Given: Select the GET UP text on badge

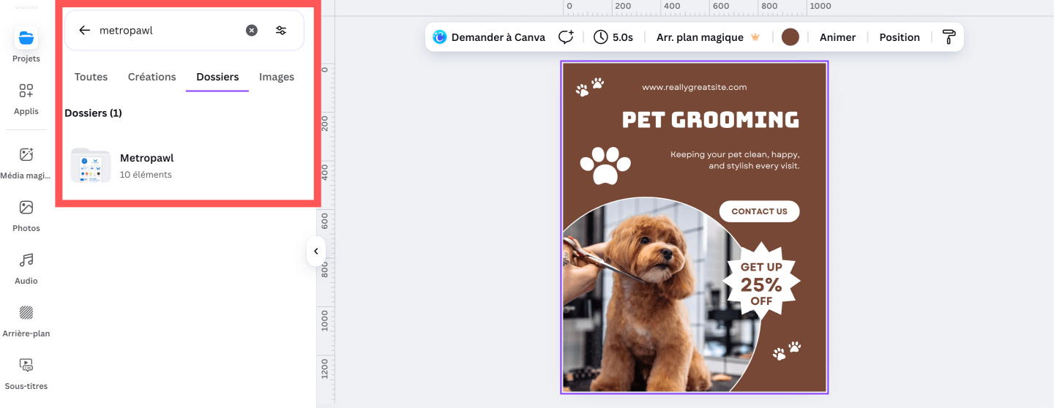Looking at the screenshot, I should tap(761, 267).
